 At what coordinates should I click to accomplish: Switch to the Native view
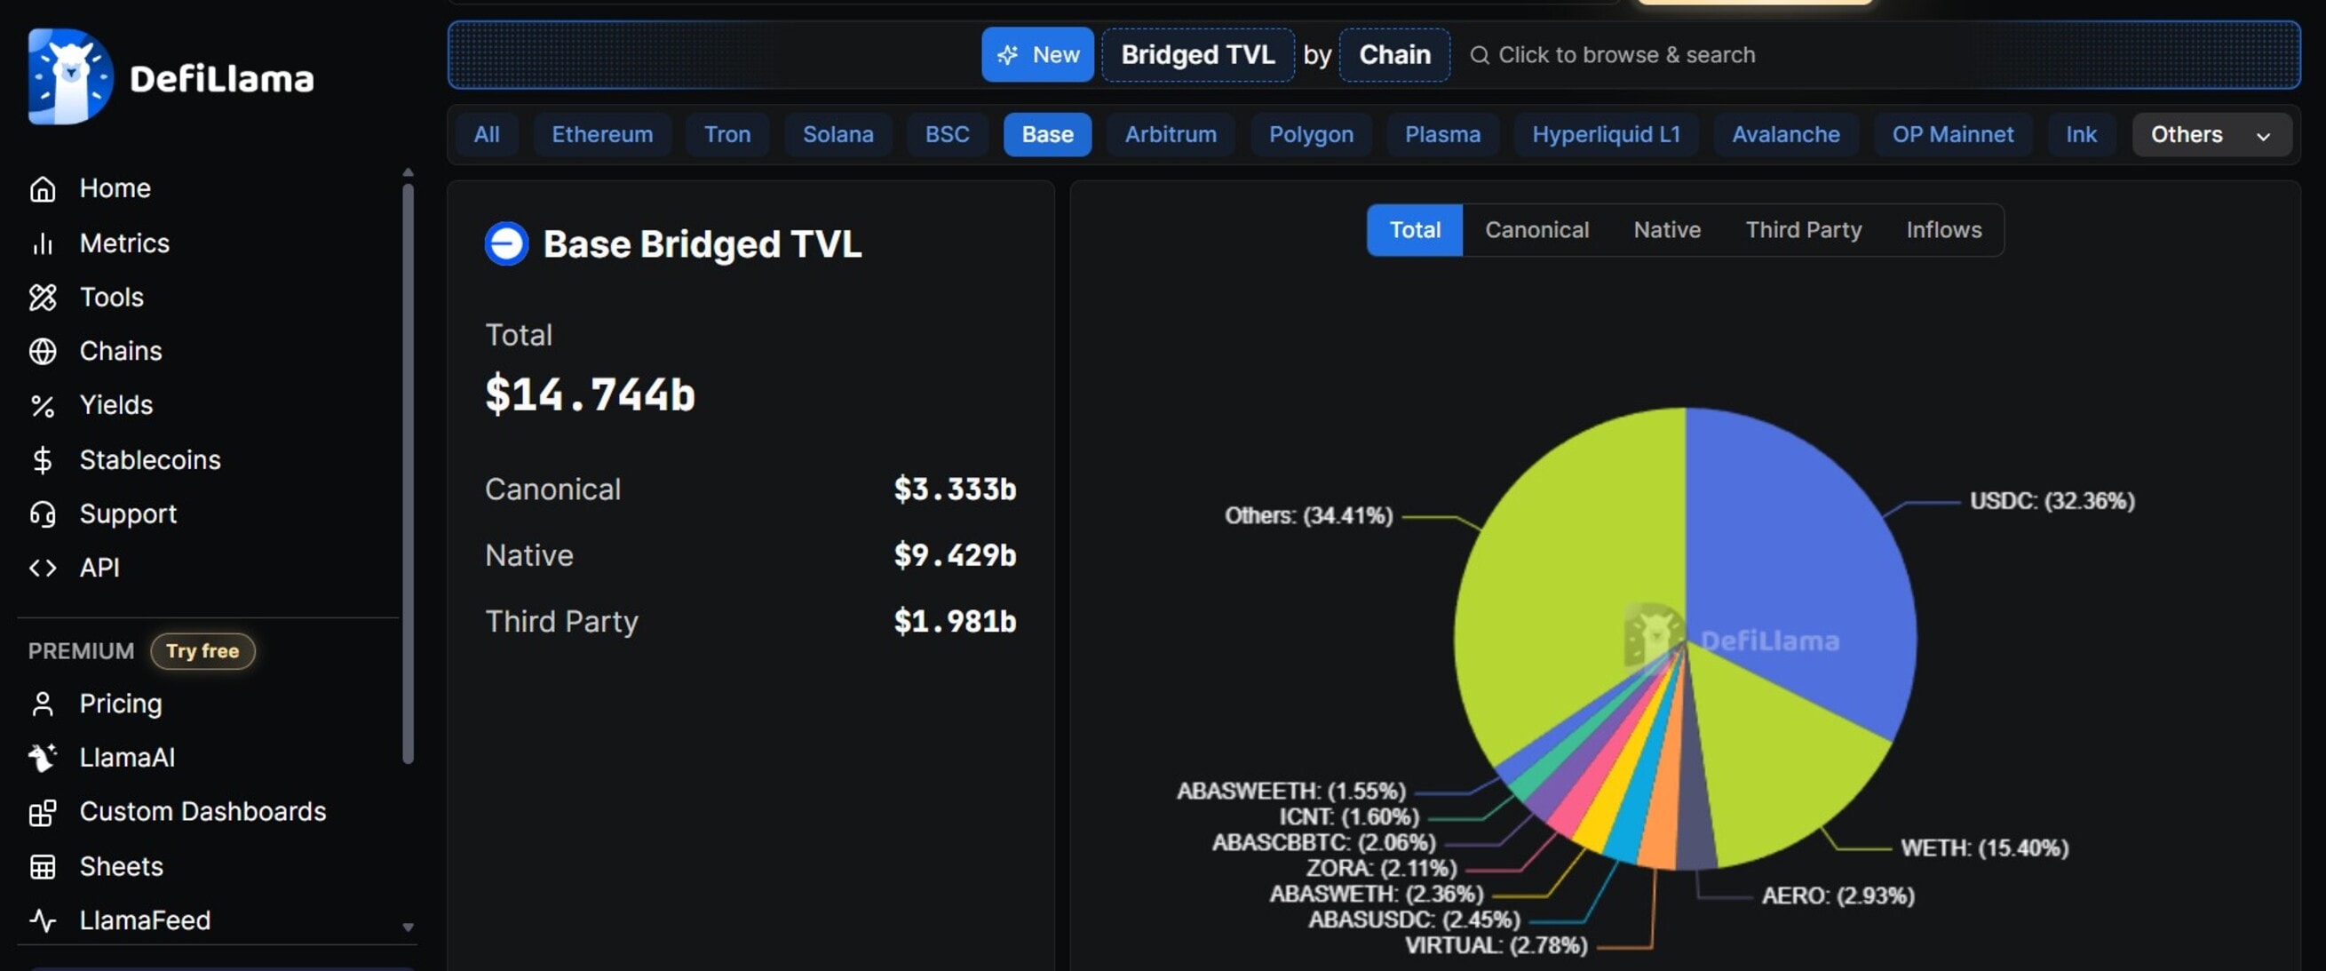pyautogui.click(x=1666, y=229)
